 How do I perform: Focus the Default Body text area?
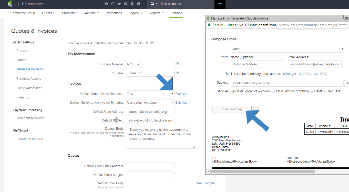(x=161, y=137)
